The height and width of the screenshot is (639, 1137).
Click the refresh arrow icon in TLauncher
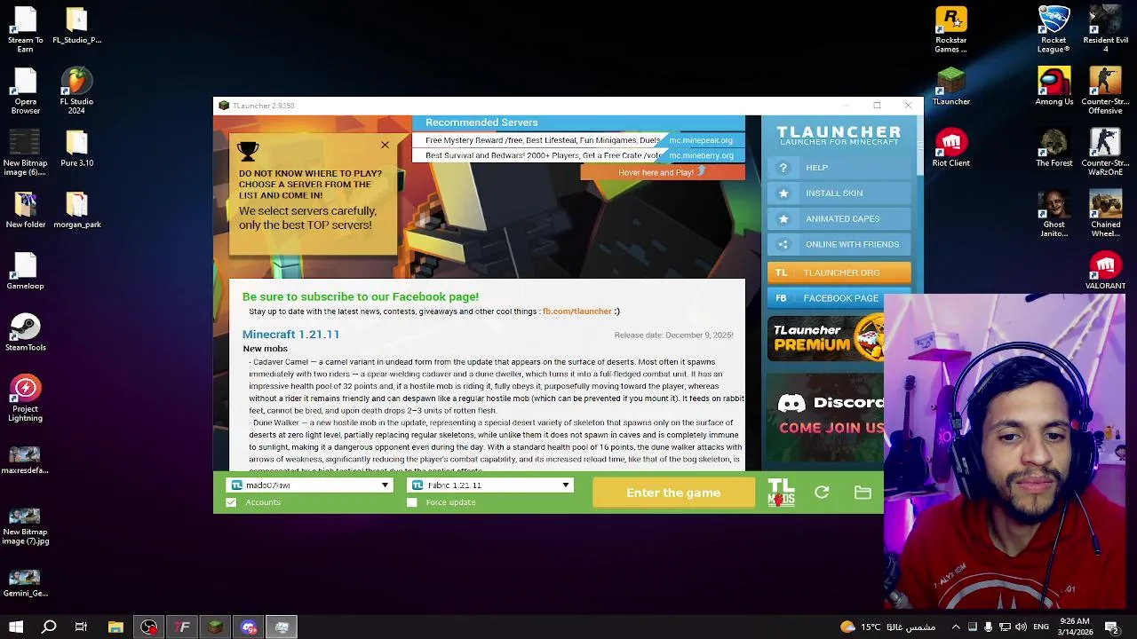pos(822,493)
